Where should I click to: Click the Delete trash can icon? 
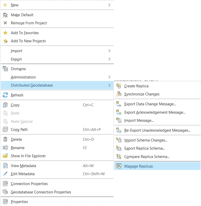tap(5, 140)
